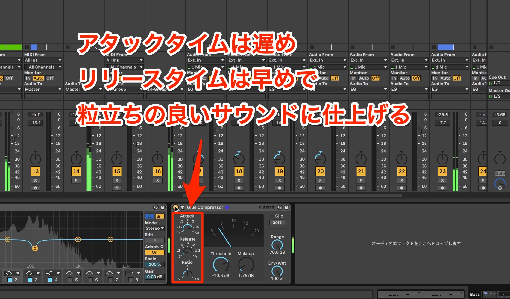Open EQ Eight Stereo mode dropdown
The height and width of the screenshot is (299, 510).
155,228
